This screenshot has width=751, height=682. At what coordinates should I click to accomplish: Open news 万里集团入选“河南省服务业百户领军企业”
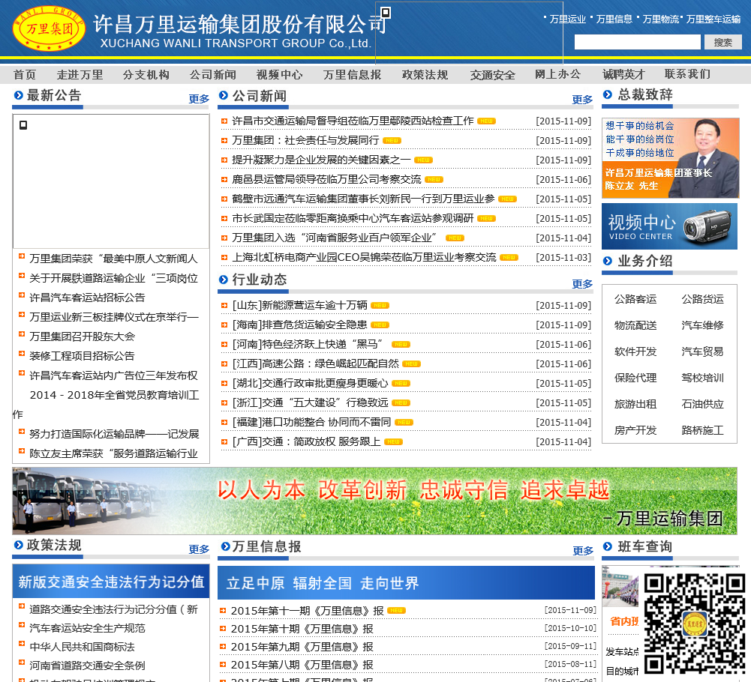(336, 238)
